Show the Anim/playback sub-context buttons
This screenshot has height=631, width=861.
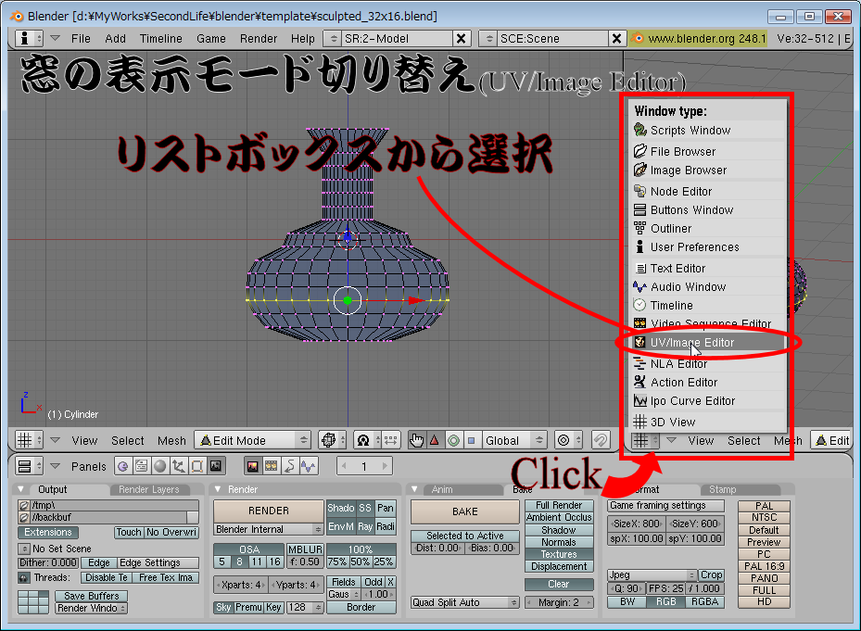(289, 466)
